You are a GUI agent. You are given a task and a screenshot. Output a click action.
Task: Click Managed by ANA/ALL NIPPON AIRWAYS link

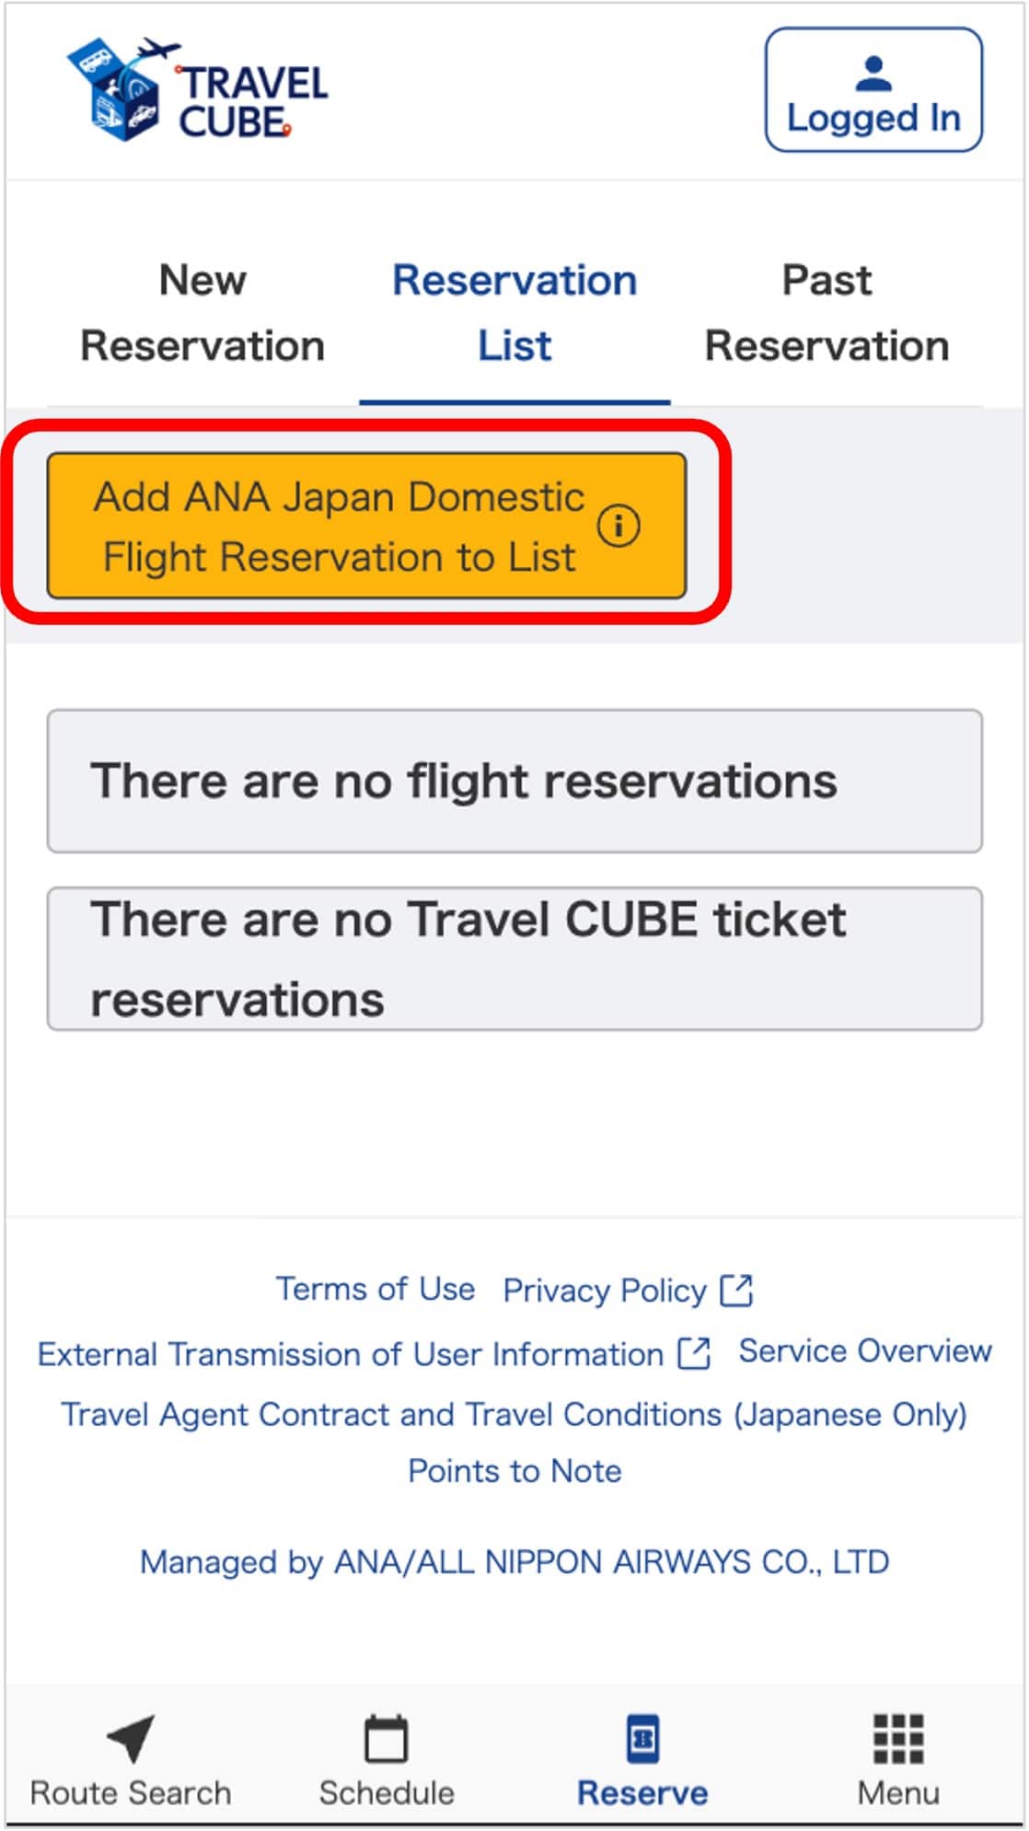click(514, 1562)
